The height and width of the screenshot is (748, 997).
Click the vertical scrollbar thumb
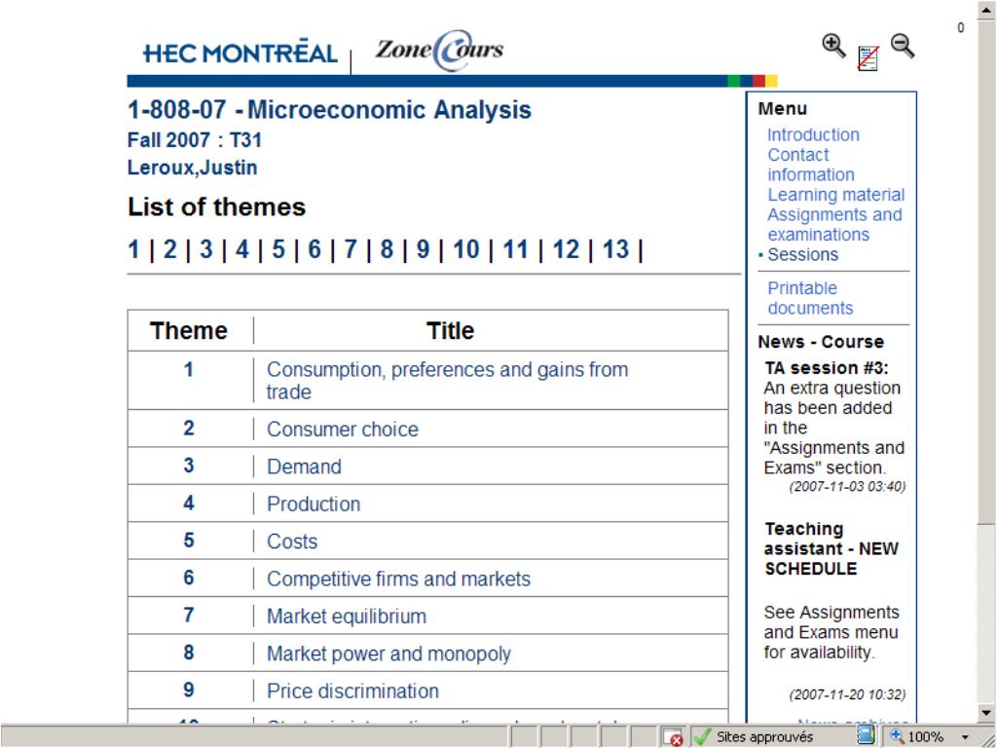pyautogui.click(x=986, y=271)
